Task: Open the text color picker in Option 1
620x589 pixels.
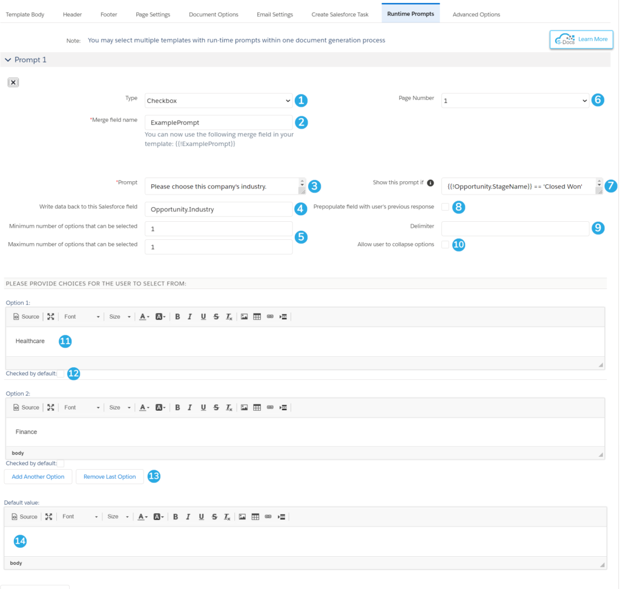Action: pyautogui.click(x=143, y=316)
